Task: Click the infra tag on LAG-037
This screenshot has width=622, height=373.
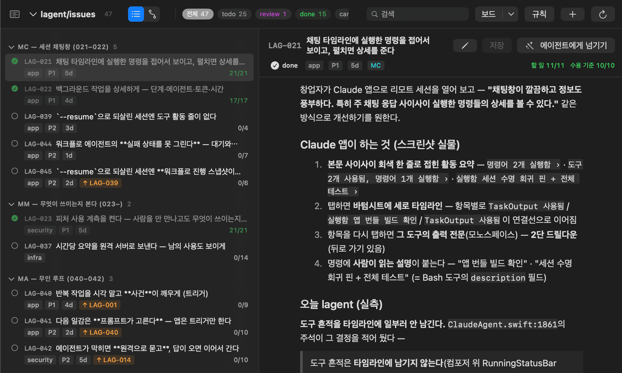Action: coord(34,258)
